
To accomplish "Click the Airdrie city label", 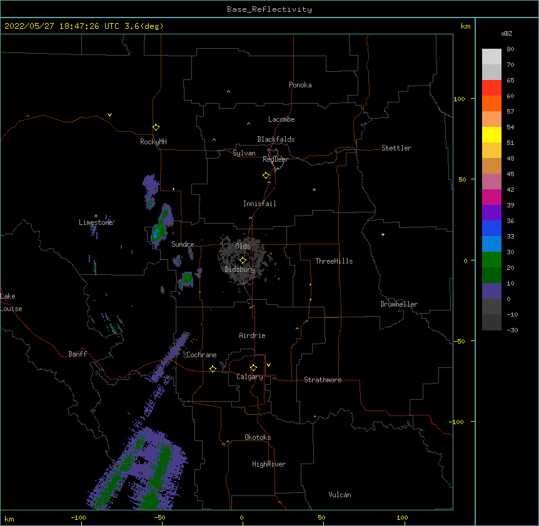I will pos(252,335).
